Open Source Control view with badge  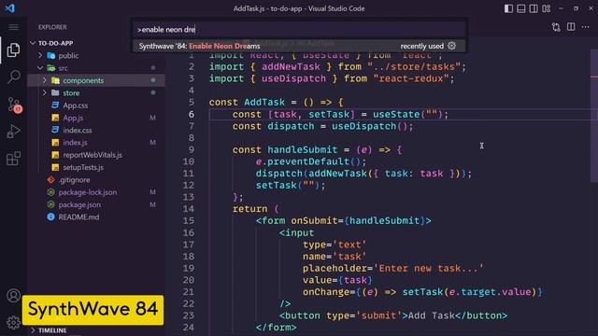(x=15, y=105)
